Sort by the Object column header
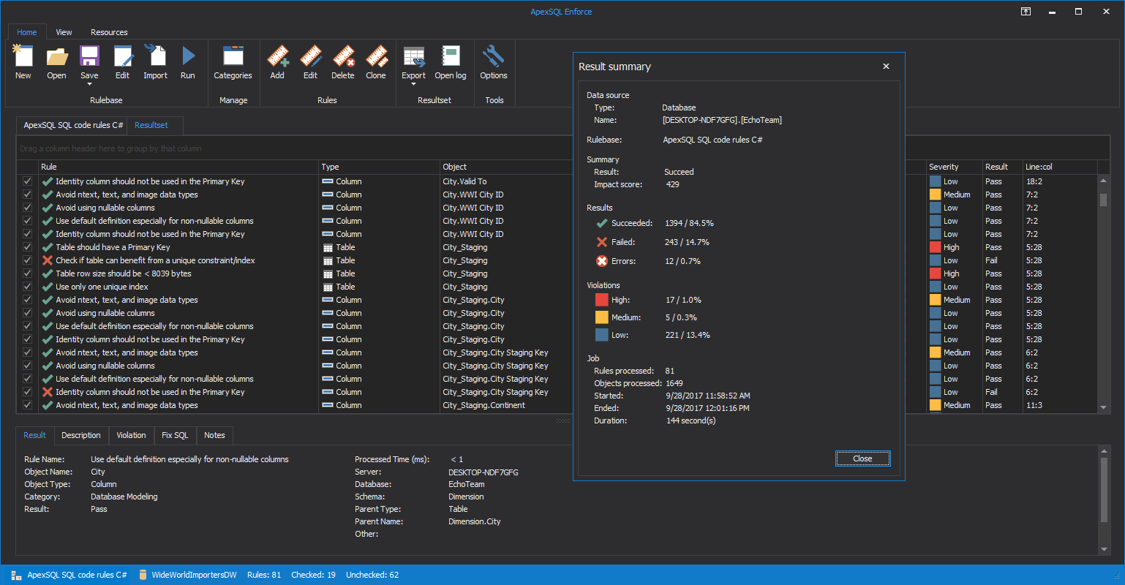1125x585 pixels. pos(507,167)
